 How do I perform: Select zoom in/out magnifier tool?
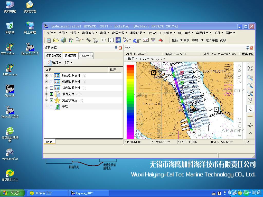click(x=250, y=78)
